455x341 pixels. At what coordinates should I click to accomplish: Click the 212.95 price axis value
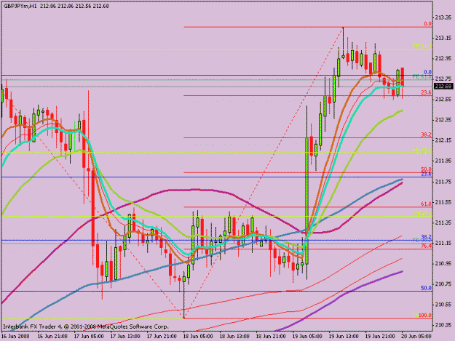click(443, 58)
